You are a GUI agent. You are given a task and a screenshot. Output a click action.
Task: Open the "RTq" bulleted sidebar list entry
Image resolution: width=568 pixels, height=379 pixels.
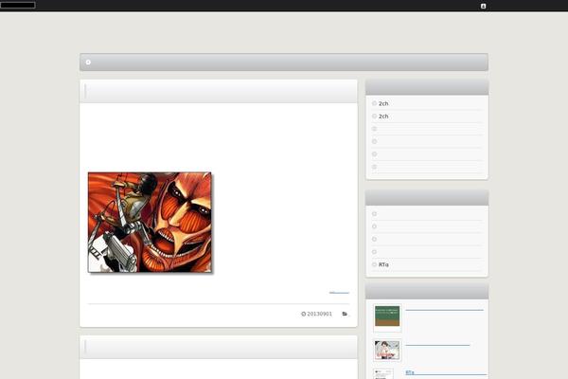pyautogui.click(x=383, y=264)
